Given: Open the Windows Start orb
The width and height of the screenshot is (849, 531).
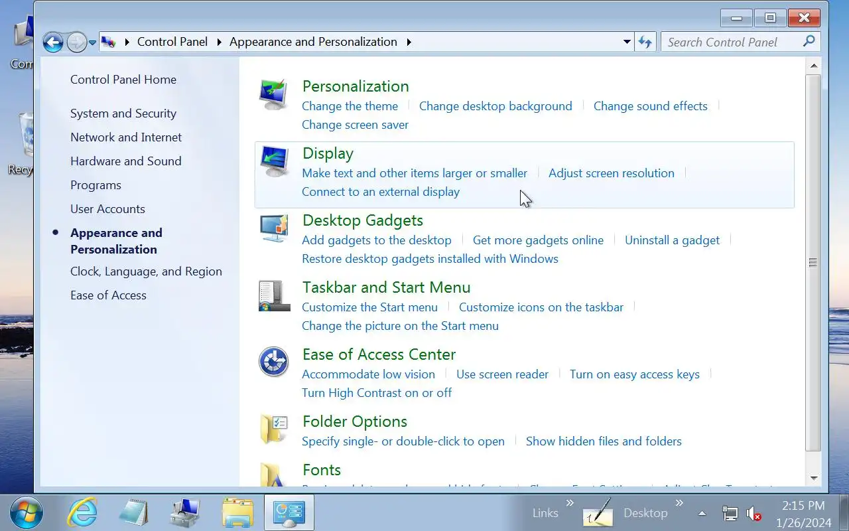Looking at the screenshot, I should [27, 512].
